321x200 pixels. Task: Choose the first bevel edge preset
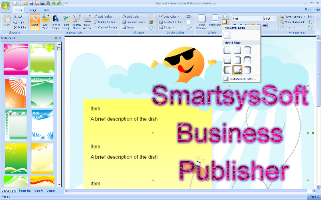pos(228,50)
